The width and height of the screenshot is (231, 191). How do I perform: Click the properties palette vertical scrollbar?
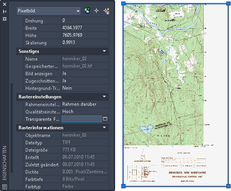12,128
